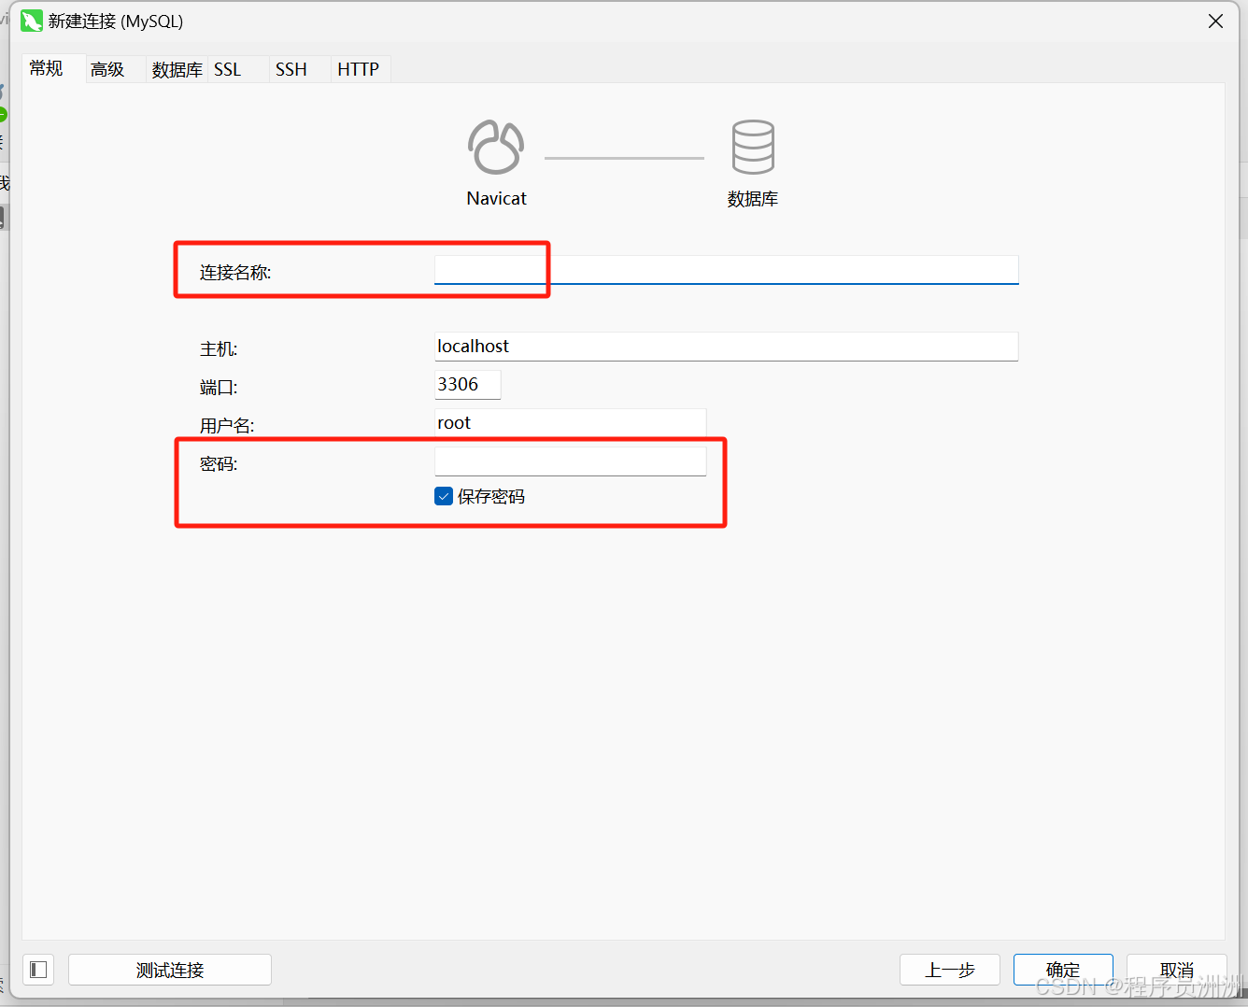Click the 连接名称 input field

[726, 270]
